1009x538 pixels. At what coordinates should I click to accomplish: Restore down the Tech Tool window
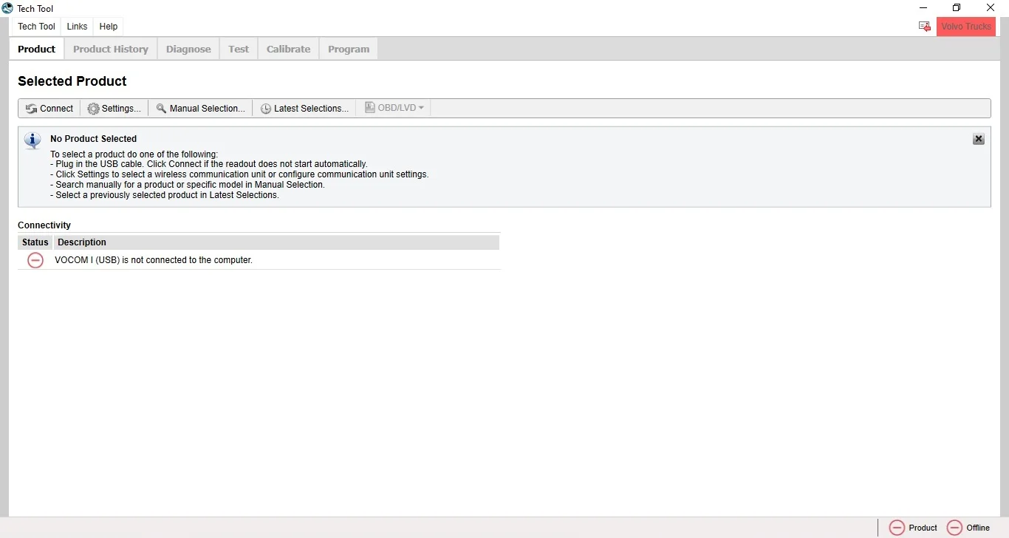(957, 8)
